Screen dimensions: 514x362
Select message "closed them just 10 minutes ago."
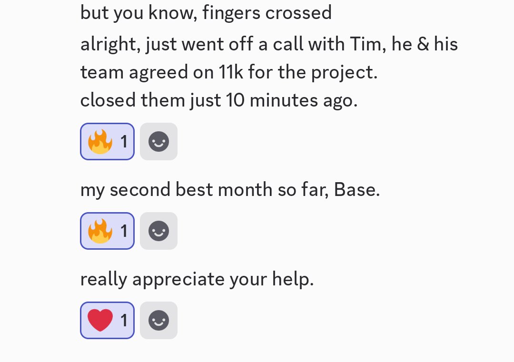(218, 100)
